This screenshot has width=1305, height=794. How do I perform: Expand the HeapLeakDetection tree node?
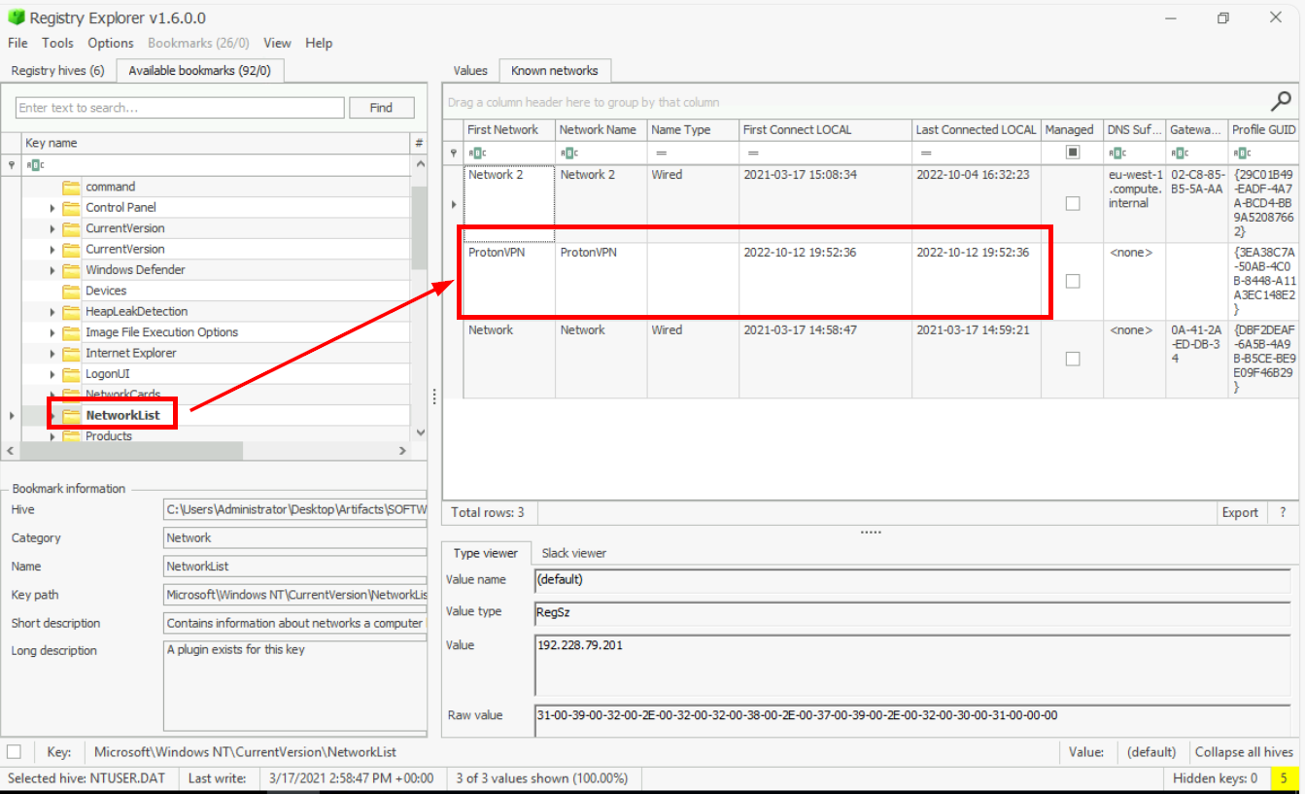click(x=52, y=312)
